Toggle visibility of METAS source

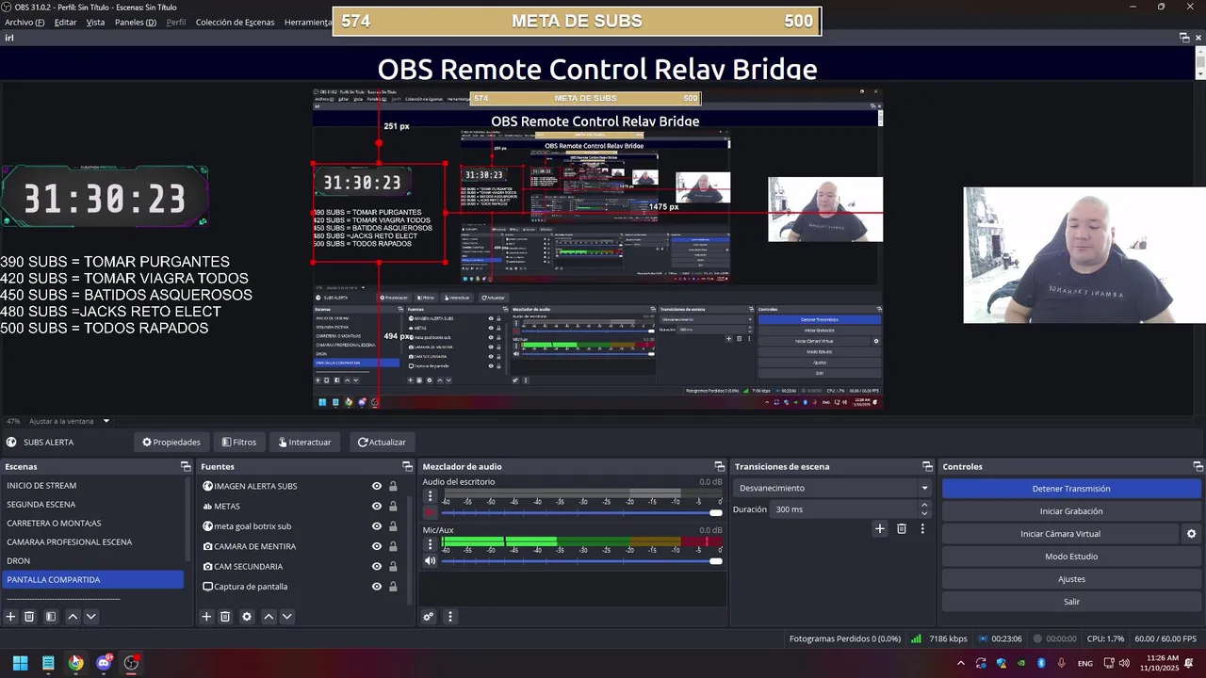click(377, 507)
